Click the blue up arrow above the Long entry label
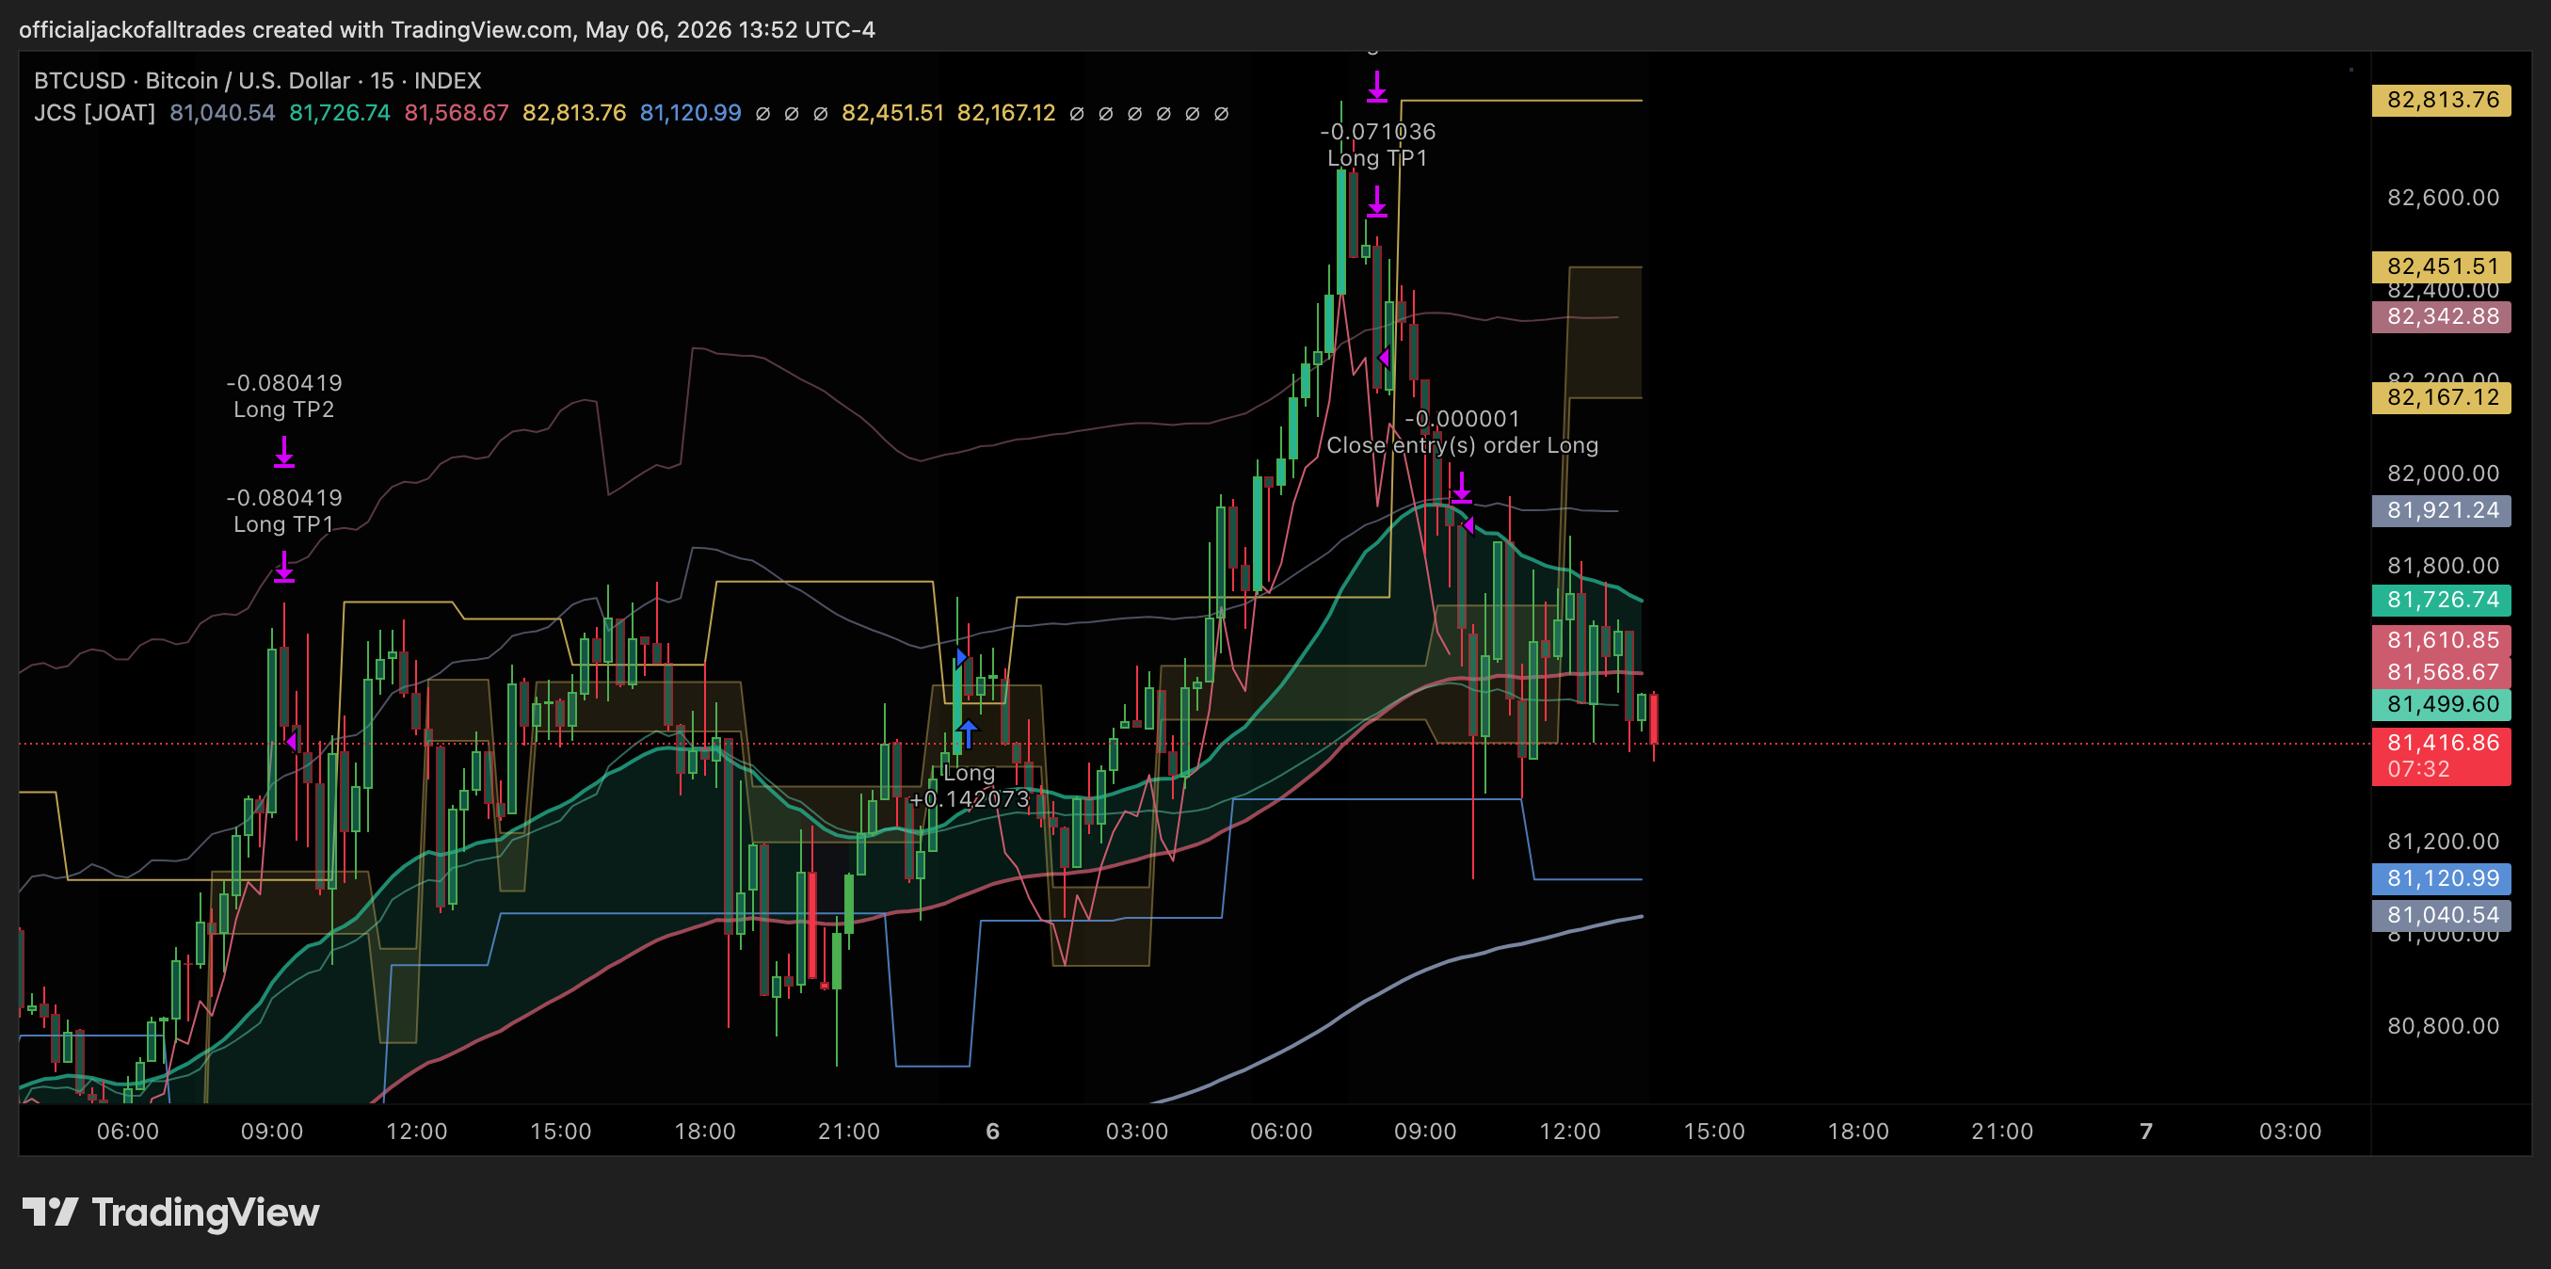 [x=969, y=734]
